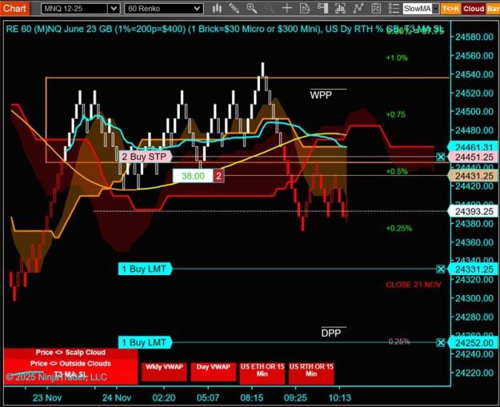Click the 24331.25 cyan price marker
This screenshot has width=500, height=407.
click(x=474, y=269)
